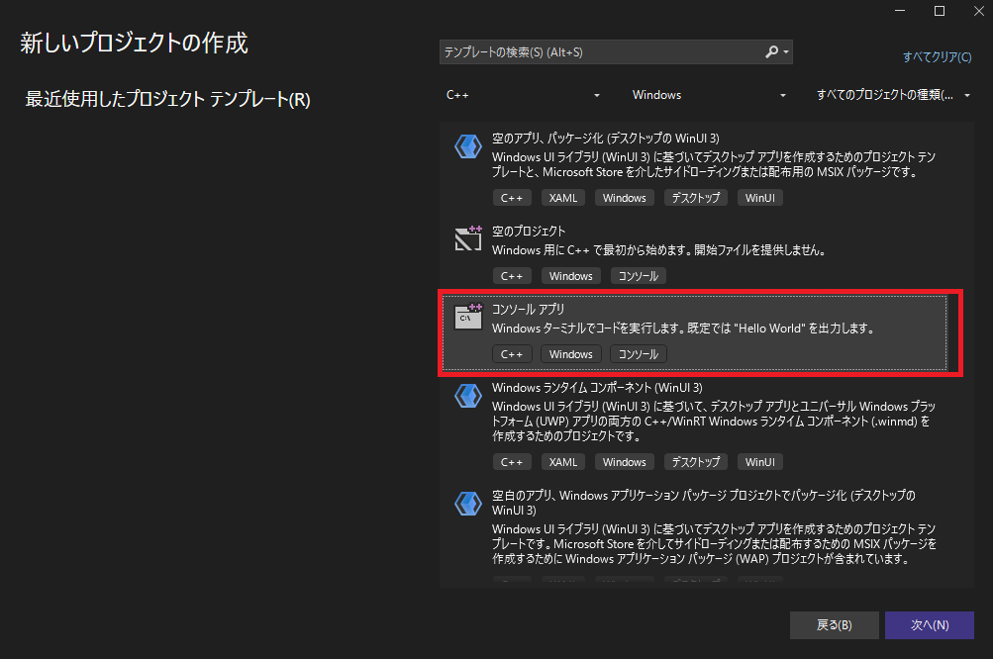The image size is (993, 659).
Task: Select Windows ランタイム コンポーネント (WinUI 3) template title
Action: pyautogui.click(x=597, y=388)
